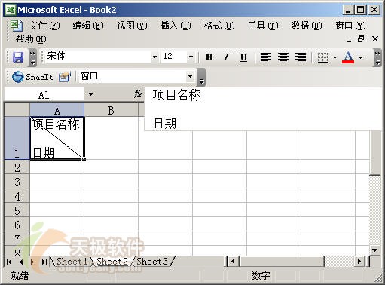Viewport: 385px width, 285px height.
Task: Toggle Underline formatting button
Action: 243,57
